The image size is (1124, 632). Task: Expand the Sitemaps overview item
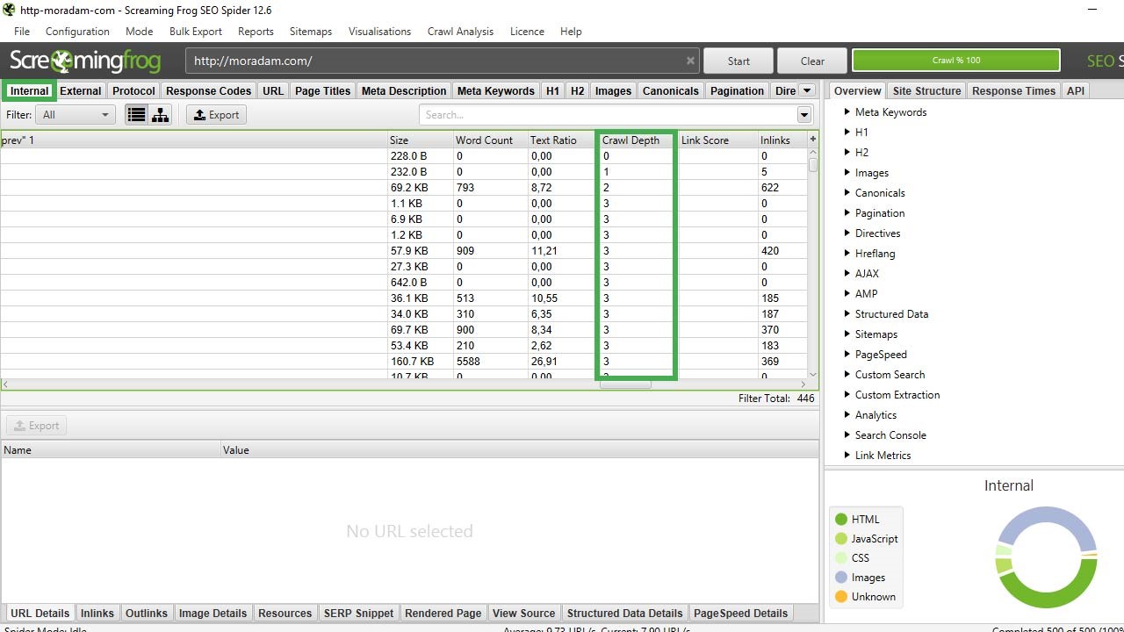coord(847,334)
